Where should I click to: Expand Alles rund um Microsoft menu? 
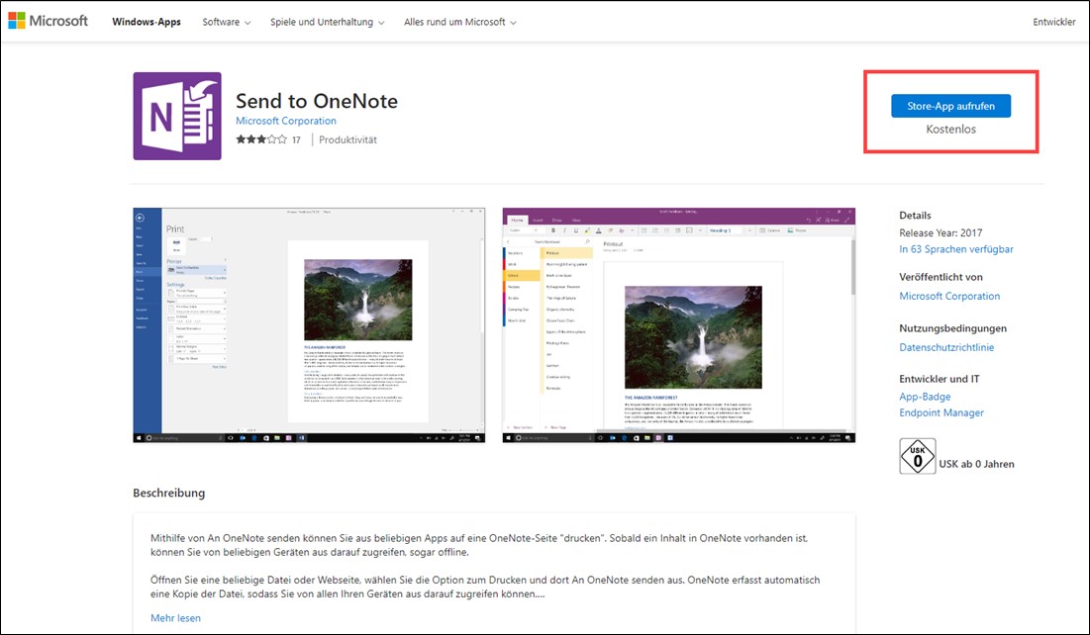pos(460,22)
